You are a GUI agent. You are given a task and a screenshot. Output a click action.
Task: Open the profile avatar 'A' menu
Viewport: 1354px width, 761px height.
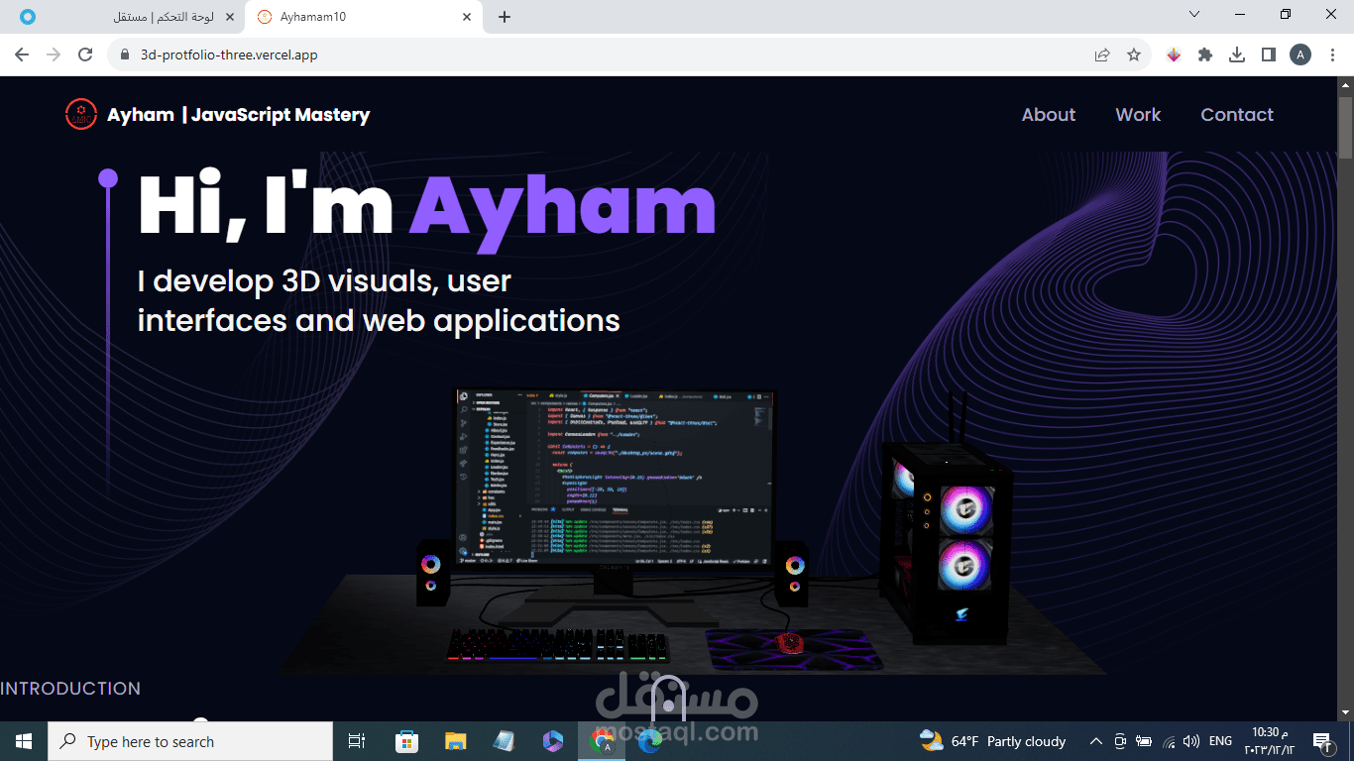[1300, 55]
